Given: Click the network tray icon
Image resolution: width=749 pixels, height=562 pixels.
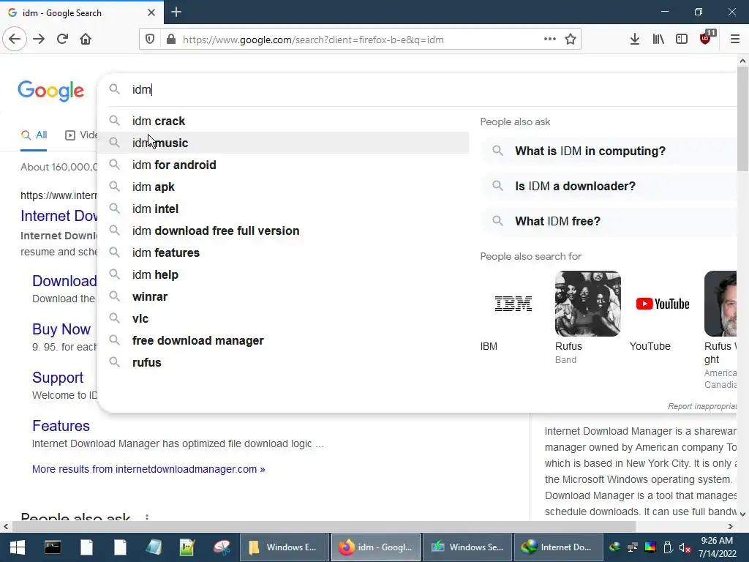Looking at the screenshot, I should (x=633, y=547).
